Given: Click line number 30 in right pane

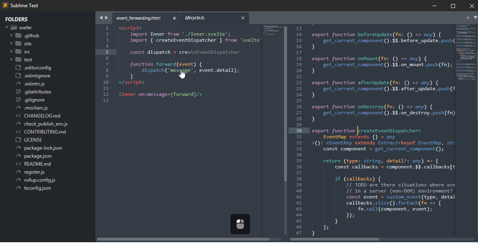Looking at the screenshot, I should (x=299, y=131).
